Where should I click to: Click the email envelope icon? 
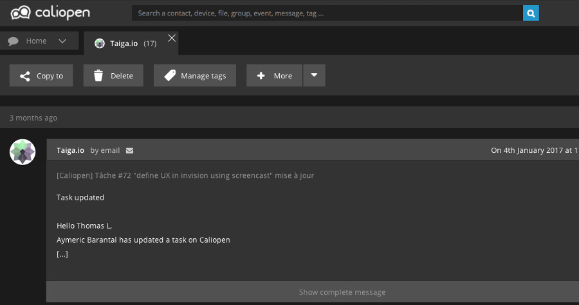[x=129, y=150]
